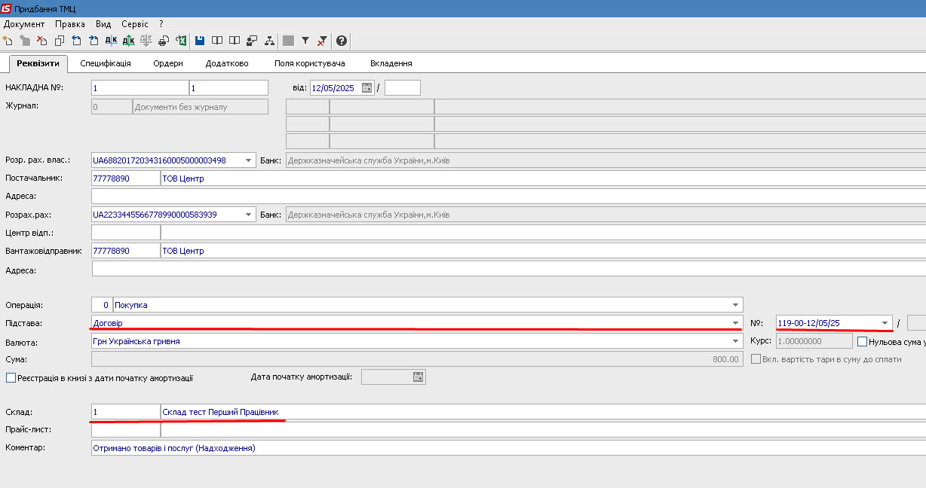Expand the 'Валюта' currency dropdown
Viewport: 926px width, 488px height.
click(x=735, y=341)
